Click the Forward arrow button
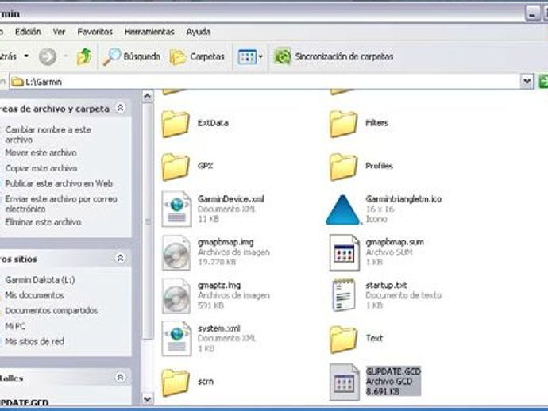 pyautogui.click(x=48, y=56)
